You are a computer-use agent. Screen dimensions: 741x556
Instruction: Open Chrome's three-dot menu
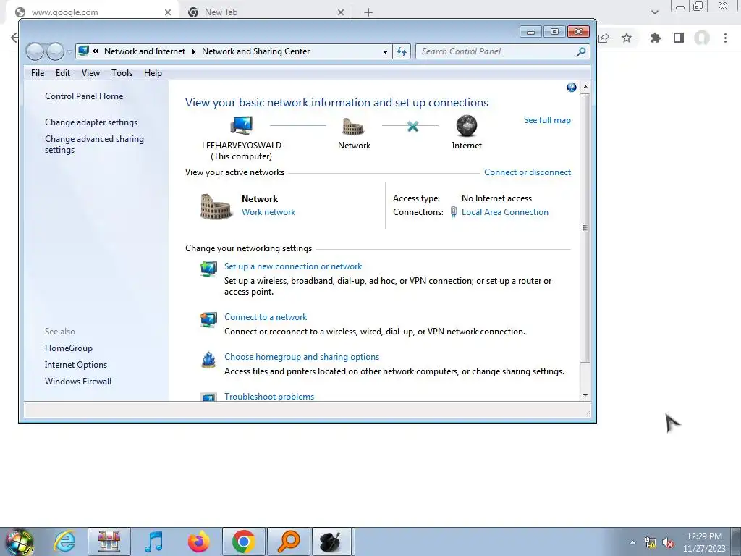725,38
